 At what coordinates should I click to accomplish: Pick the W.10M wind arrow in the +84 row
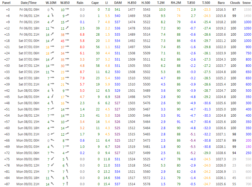52,178
